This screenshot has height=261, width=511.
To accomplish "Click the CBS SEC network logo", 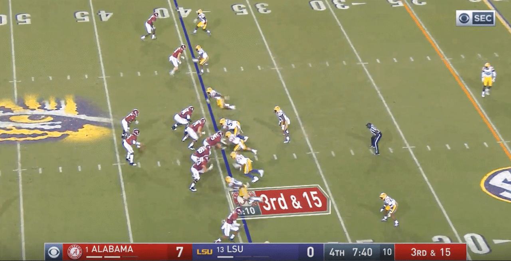I will [x=475, y=18].
